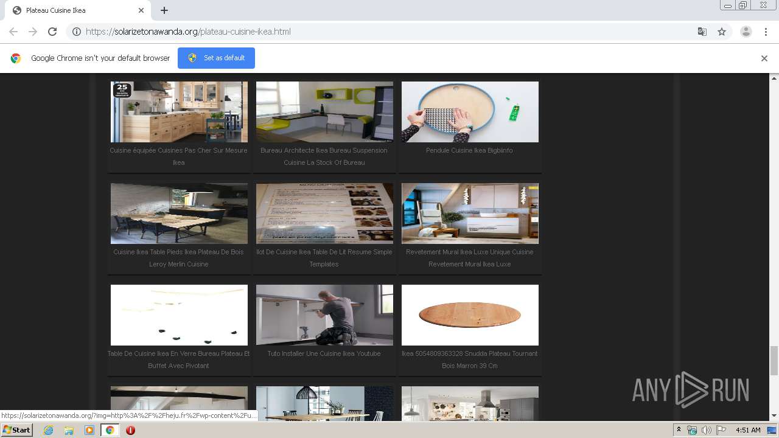Open the Windows Start menu
Viewport: 779px width, 438px height.
pyautogui.click(x=17, y=430)
